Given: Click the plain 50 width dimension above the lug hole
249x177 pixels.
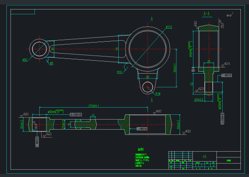Looking at the screenshot, I should point(147,77).
